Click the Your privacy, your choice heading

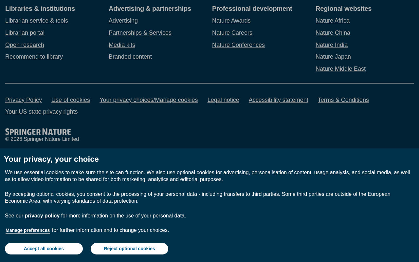point(51,159)
